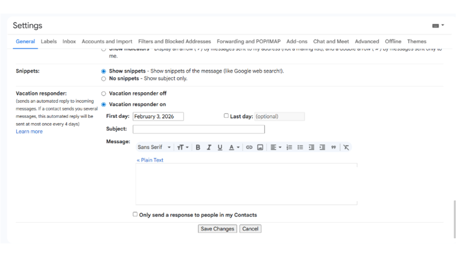The width and height of the screenshot is (457, 257).
Task: Switch to the Offline tab
Action: tap(393, 42)
